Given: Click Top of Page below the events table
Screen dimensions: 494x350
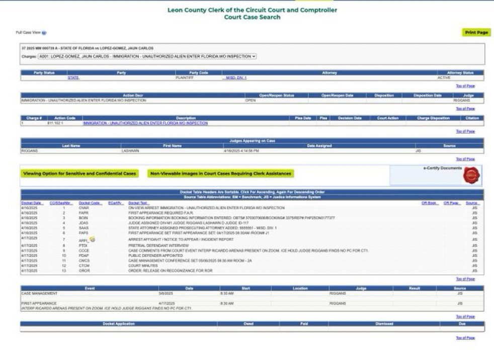Looking at the screenshot, I should [465, 317].
